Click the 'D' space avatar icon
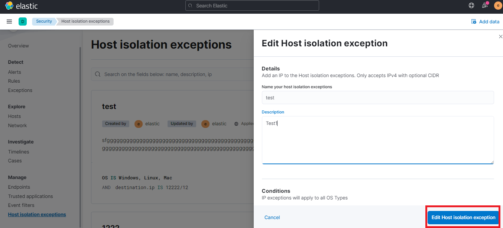Image resolution: width=503 pixels, height=228 pixels. click(x=22, y=22)
